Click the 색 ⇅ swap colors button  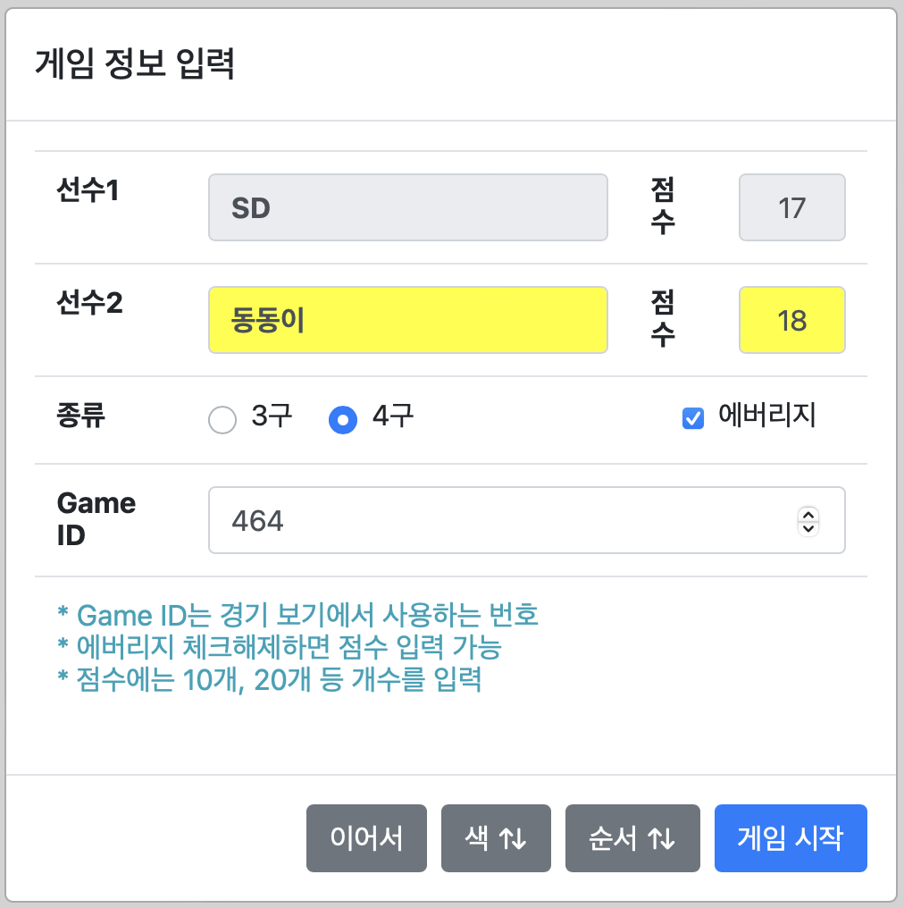pyautogui.click(x=496, y=838)
